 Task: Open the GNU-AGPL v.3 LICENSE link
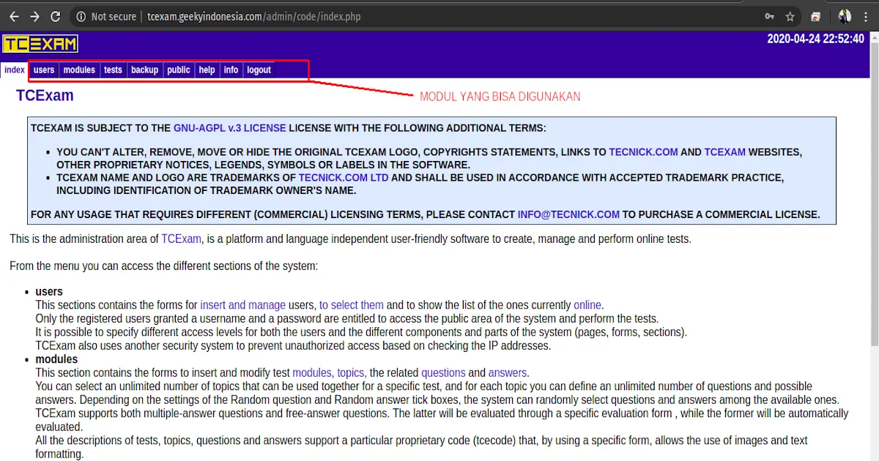point(230,128)
